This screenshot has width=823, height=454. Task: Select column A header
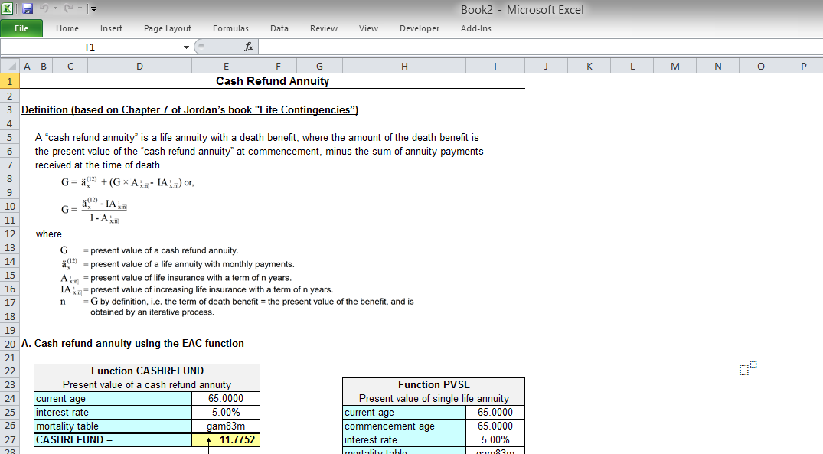coord(27,66)
